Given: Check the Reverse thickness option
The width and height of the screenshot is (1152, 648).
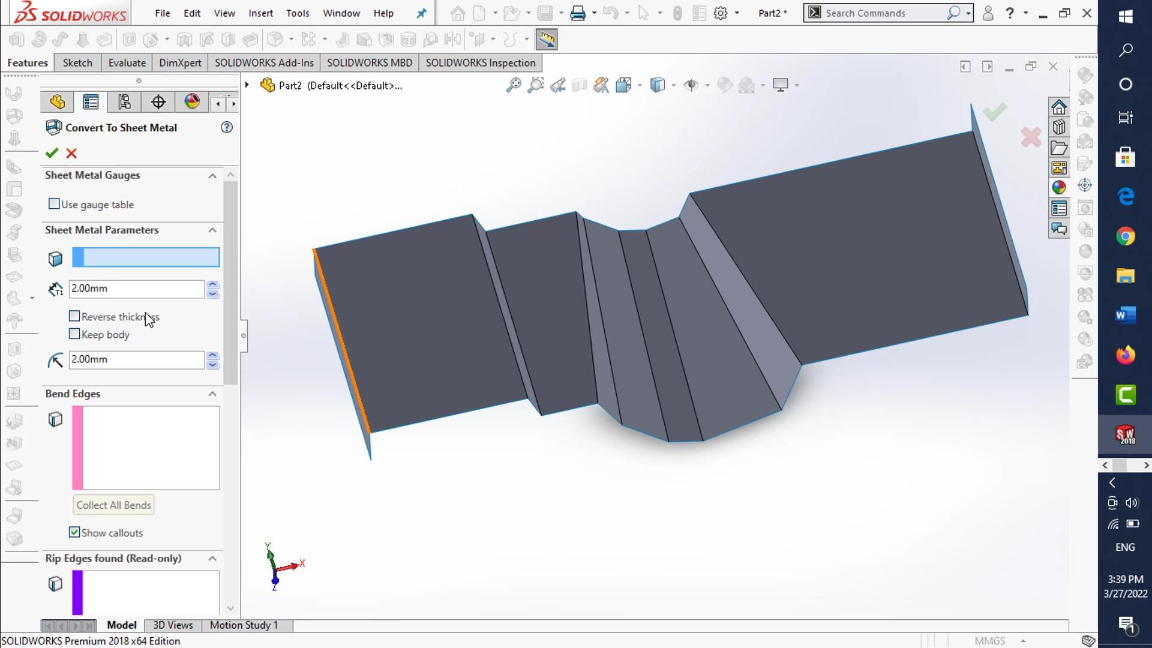Looking at the screenshot, I should 74,316.
